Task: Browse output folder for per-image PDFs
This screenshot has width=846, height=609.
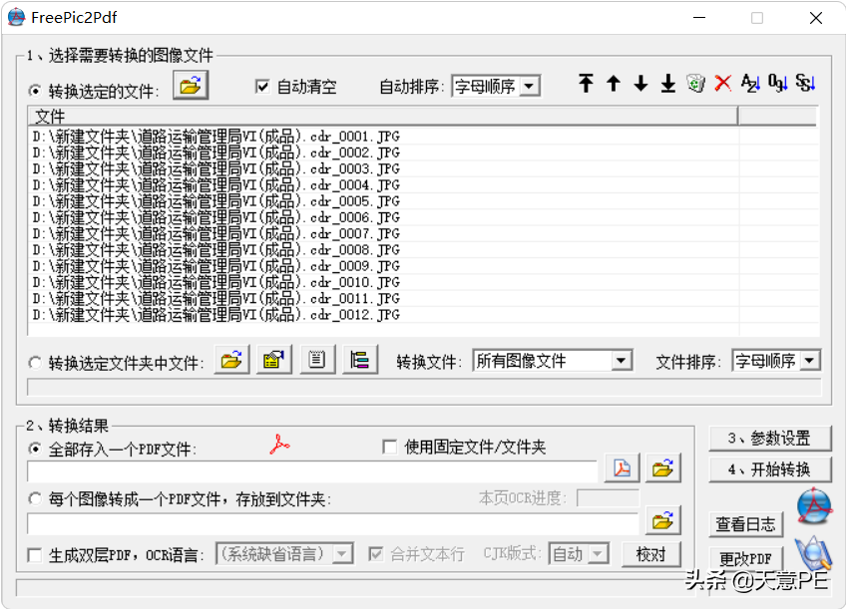Action: (x=663, y=520)
